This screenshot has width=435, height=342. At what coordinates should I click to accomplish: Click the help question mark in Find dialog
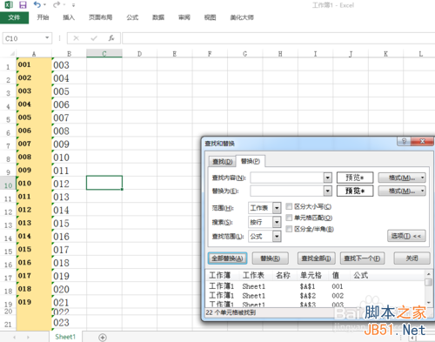point(404,141)
